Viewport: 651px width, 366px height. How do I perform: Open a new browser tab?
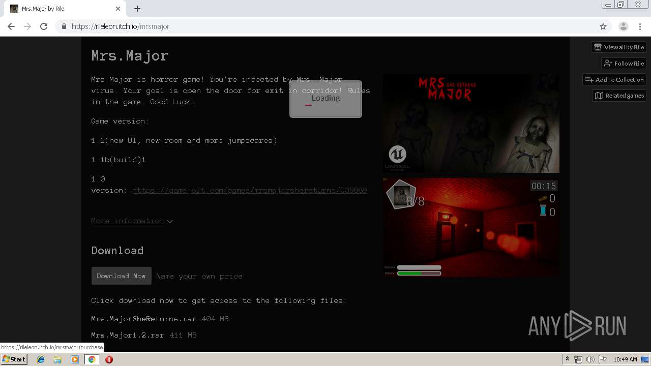tap(137, 9)
